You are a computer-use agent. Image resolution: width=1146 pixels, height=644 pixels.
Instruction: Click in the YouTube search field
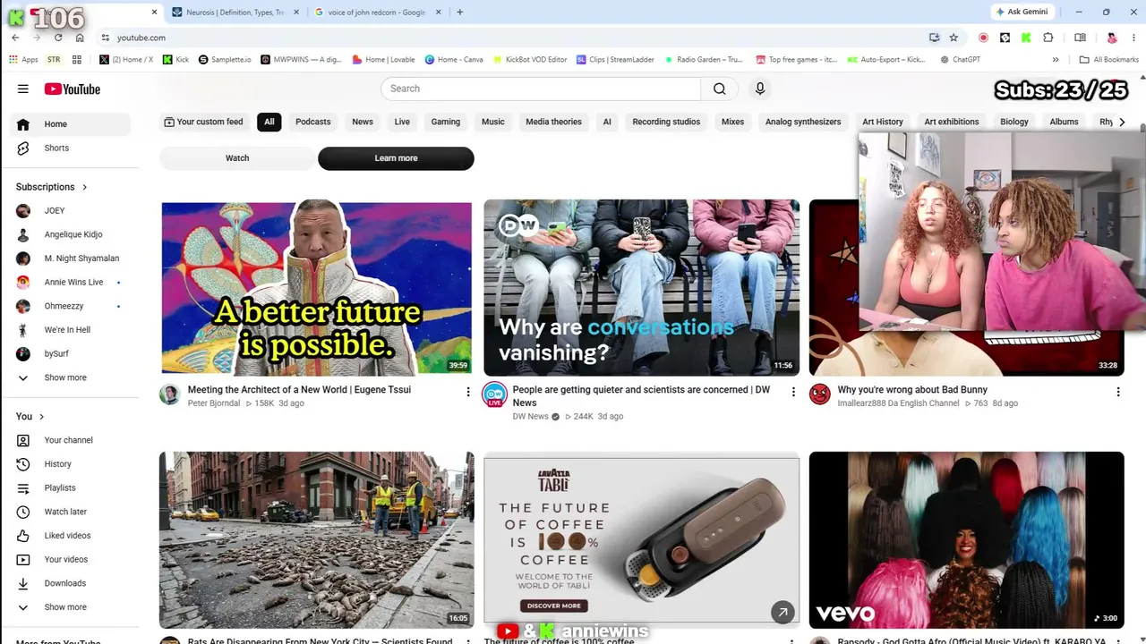[x=541, y=89]
